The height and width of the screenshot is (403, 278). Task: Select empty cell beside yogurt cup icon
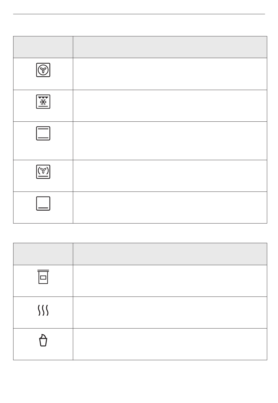[170, 344]
